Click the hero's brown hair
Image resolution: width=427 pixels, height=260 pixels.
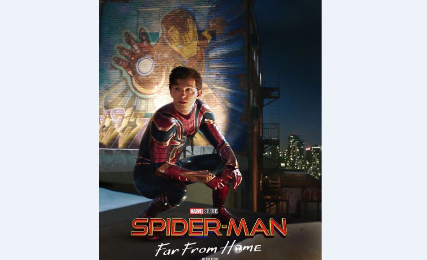185,76
